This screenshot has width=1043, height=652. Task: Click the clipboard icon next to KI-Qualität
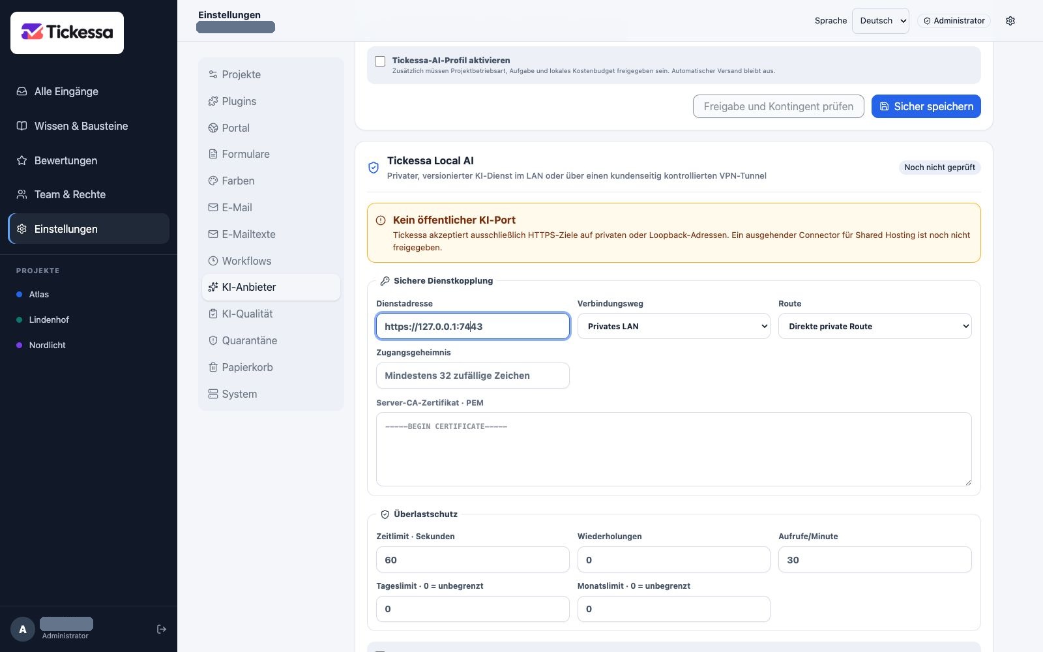213,314
